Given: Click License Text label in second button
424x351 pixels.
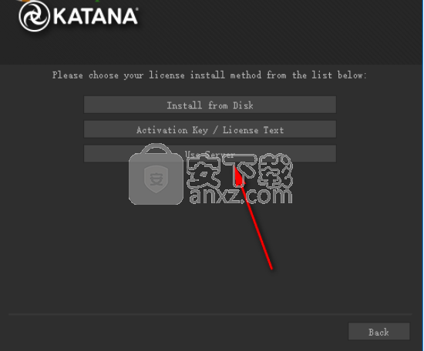Looking at the screenshot, I should pyautogui.click(x=253, y=130).
